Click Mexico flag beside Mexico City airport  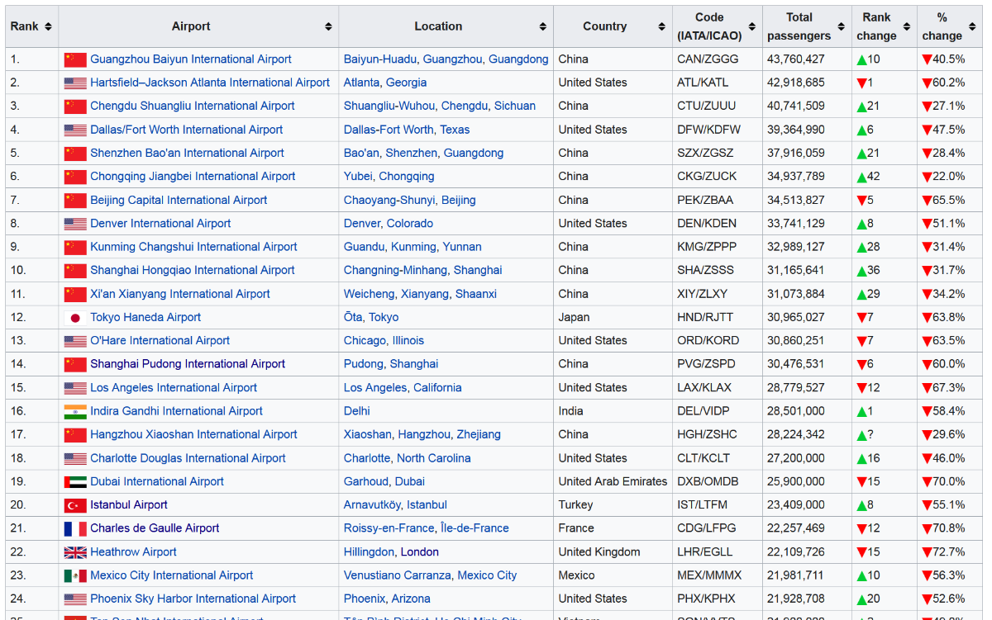coord(75,575)
